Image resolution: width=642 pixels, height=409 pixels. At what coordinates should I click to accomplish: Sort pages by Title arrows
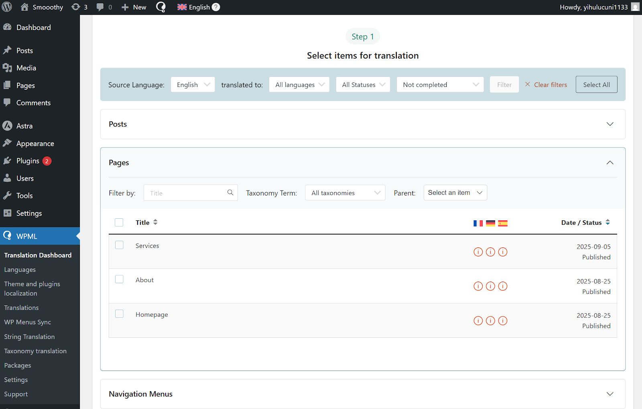point(155,222)
